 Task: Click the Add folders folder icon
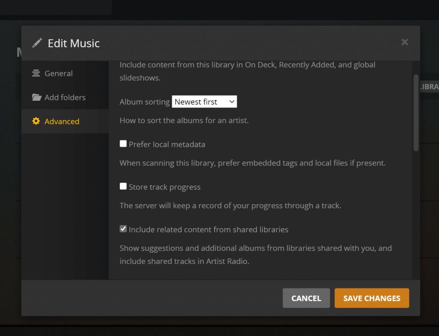(36, 97)
